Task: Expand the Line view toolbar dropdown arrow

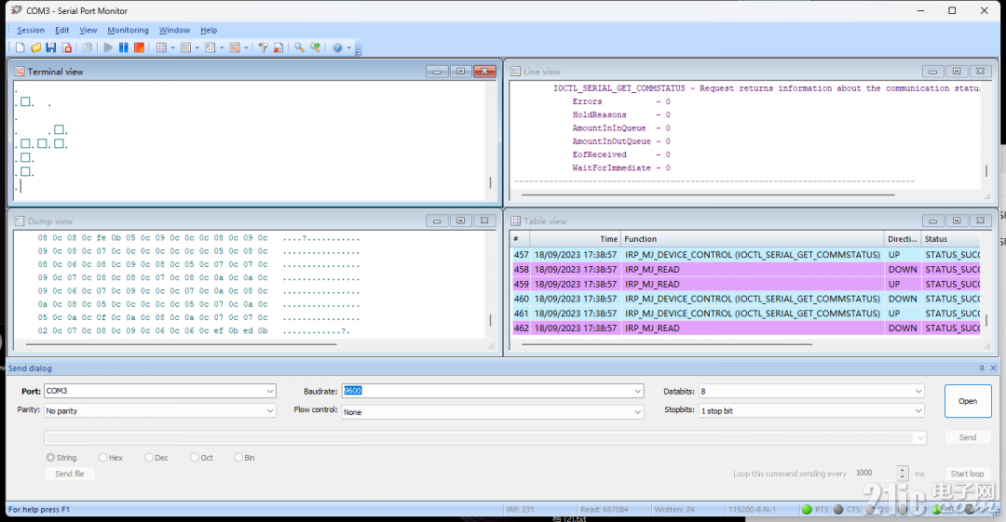Action: pyautogui.click(x=197, y=48)
